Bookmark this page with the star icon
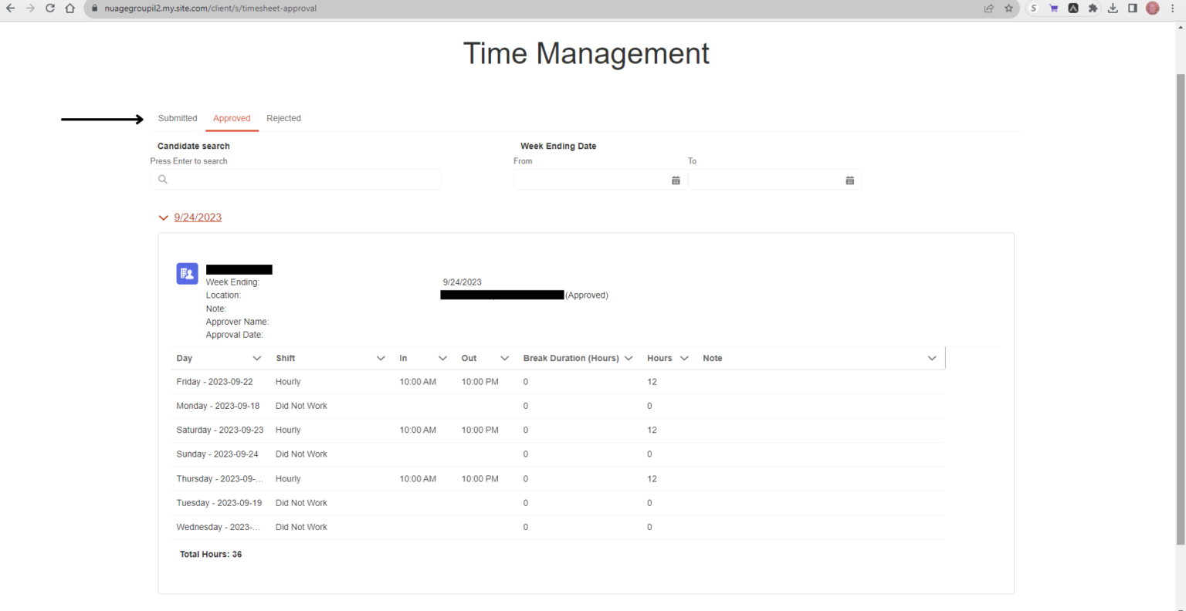This screenshot has width=1186, height=611. pyautogui.click(x=1009, y=8)
